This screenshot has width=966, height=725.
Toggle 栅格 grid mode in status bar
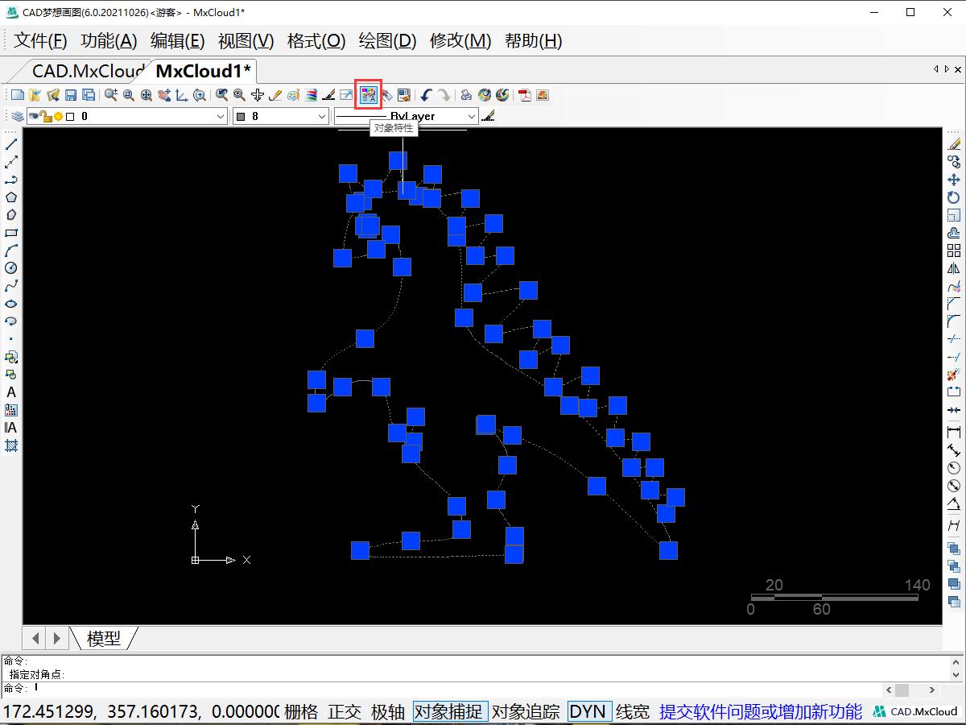coord(301,711)
